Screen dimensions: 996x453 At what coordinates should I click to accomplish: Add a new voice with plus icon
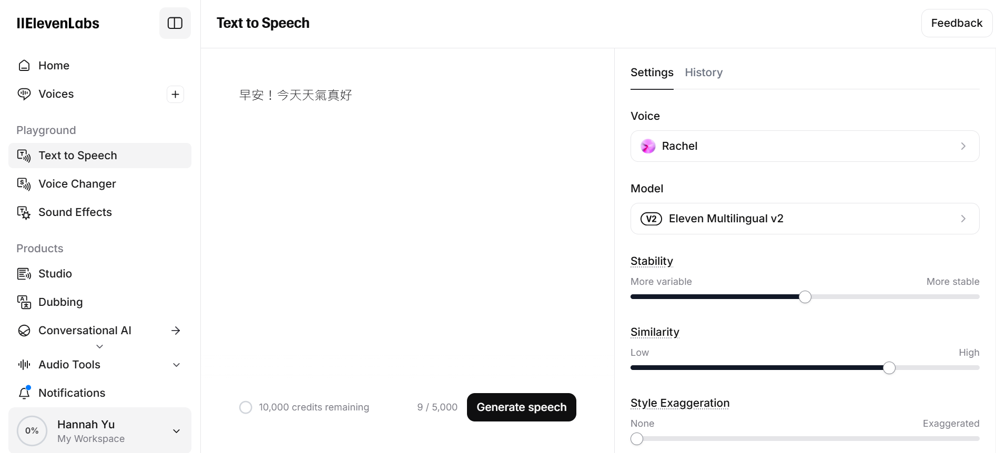click(x=175, y=95)
